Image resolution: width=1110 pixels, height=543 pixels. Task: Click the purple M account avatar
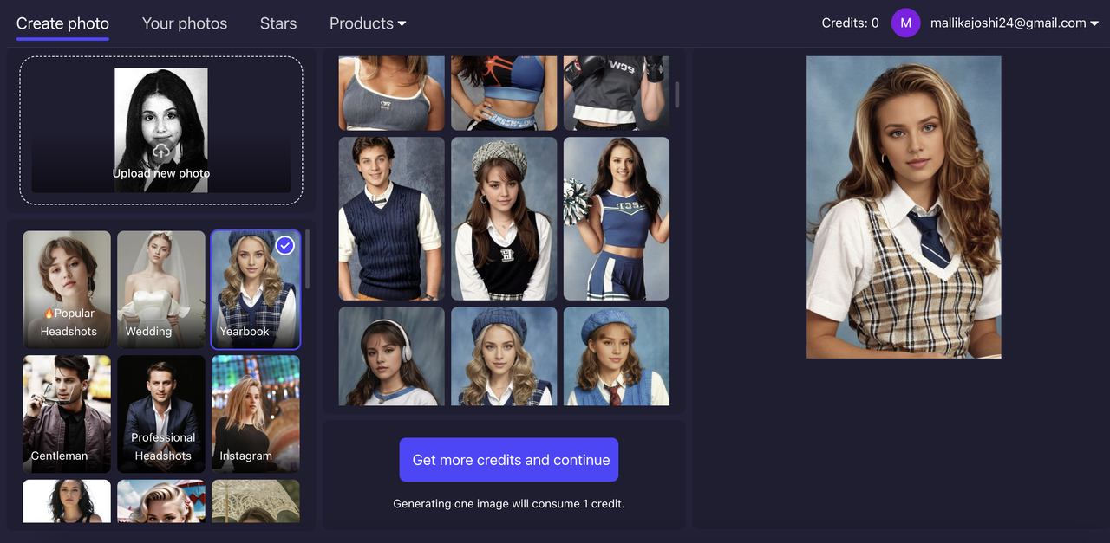tap(905, 23)
